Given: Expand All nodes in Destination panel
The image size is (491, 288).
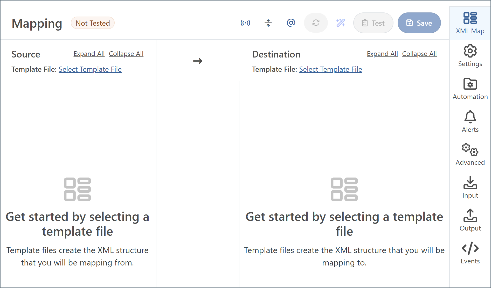Looking at the screenshot, I should pyautogui.click(x=382, y=54).
